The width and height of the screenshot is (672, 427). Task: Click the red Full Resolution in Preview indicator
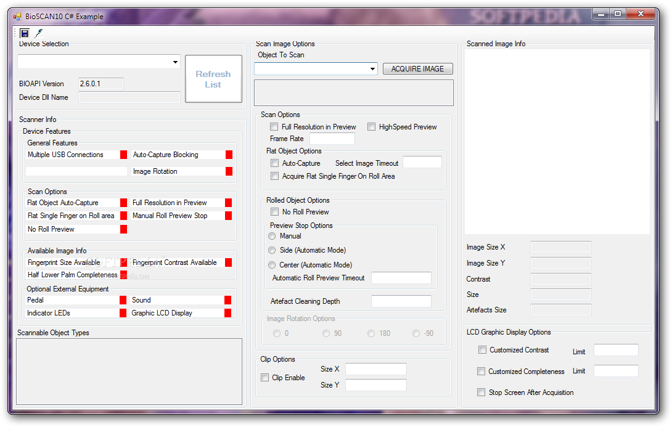click(x=229, y=203)
